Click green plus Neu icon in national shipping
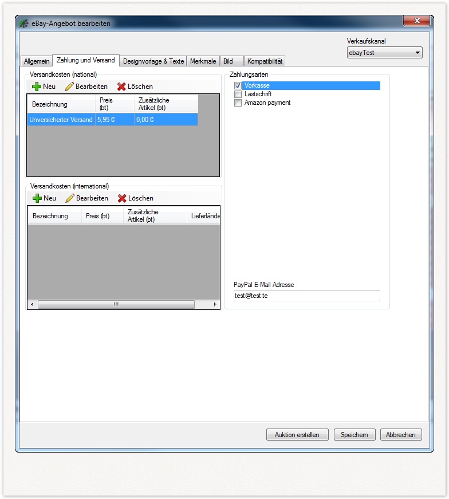This screenshot has width=449, height=499. coord(37,87)
